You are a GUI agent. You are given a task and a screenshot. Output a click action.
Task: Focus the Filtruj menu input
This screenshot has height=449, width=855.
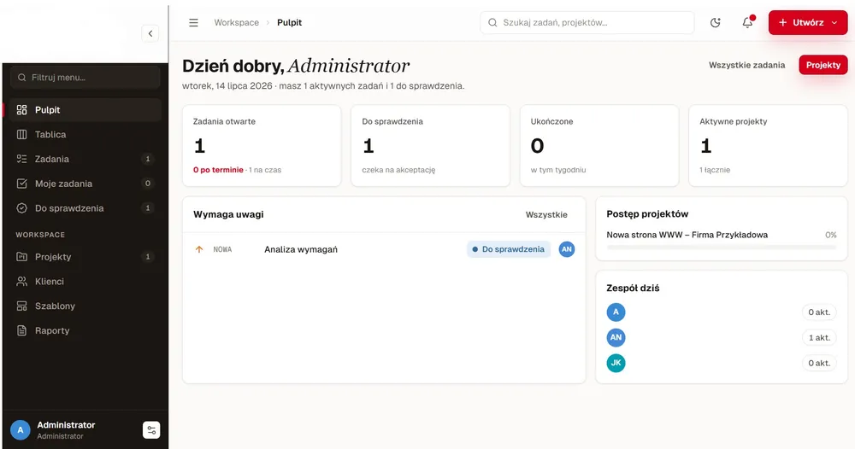point(85,78)
